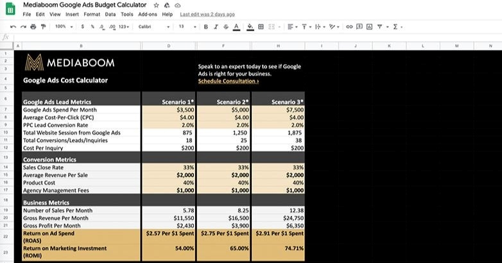Open the Format menu
The image size is (502, 263).
(x=92, y=14)
